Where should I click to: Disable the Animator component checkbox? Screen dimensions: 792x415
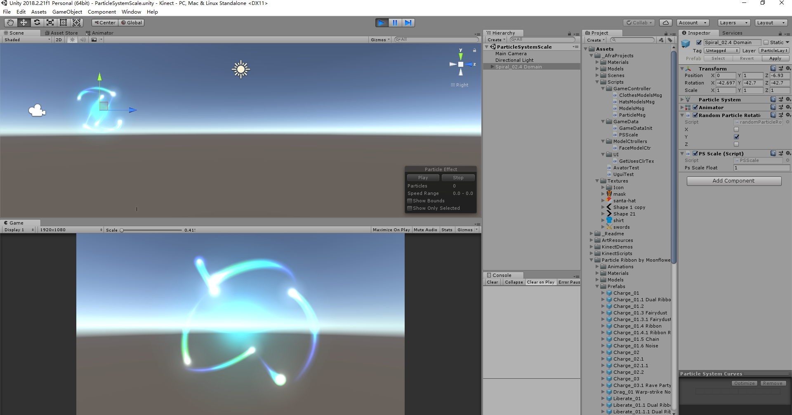(x=695, y=107)
